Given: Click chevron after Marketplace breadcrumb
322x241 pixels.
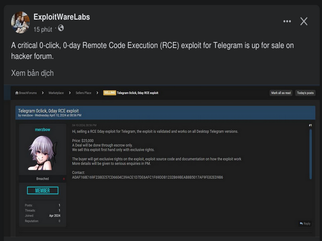Looking at the screenshot, I should point(70,93).
